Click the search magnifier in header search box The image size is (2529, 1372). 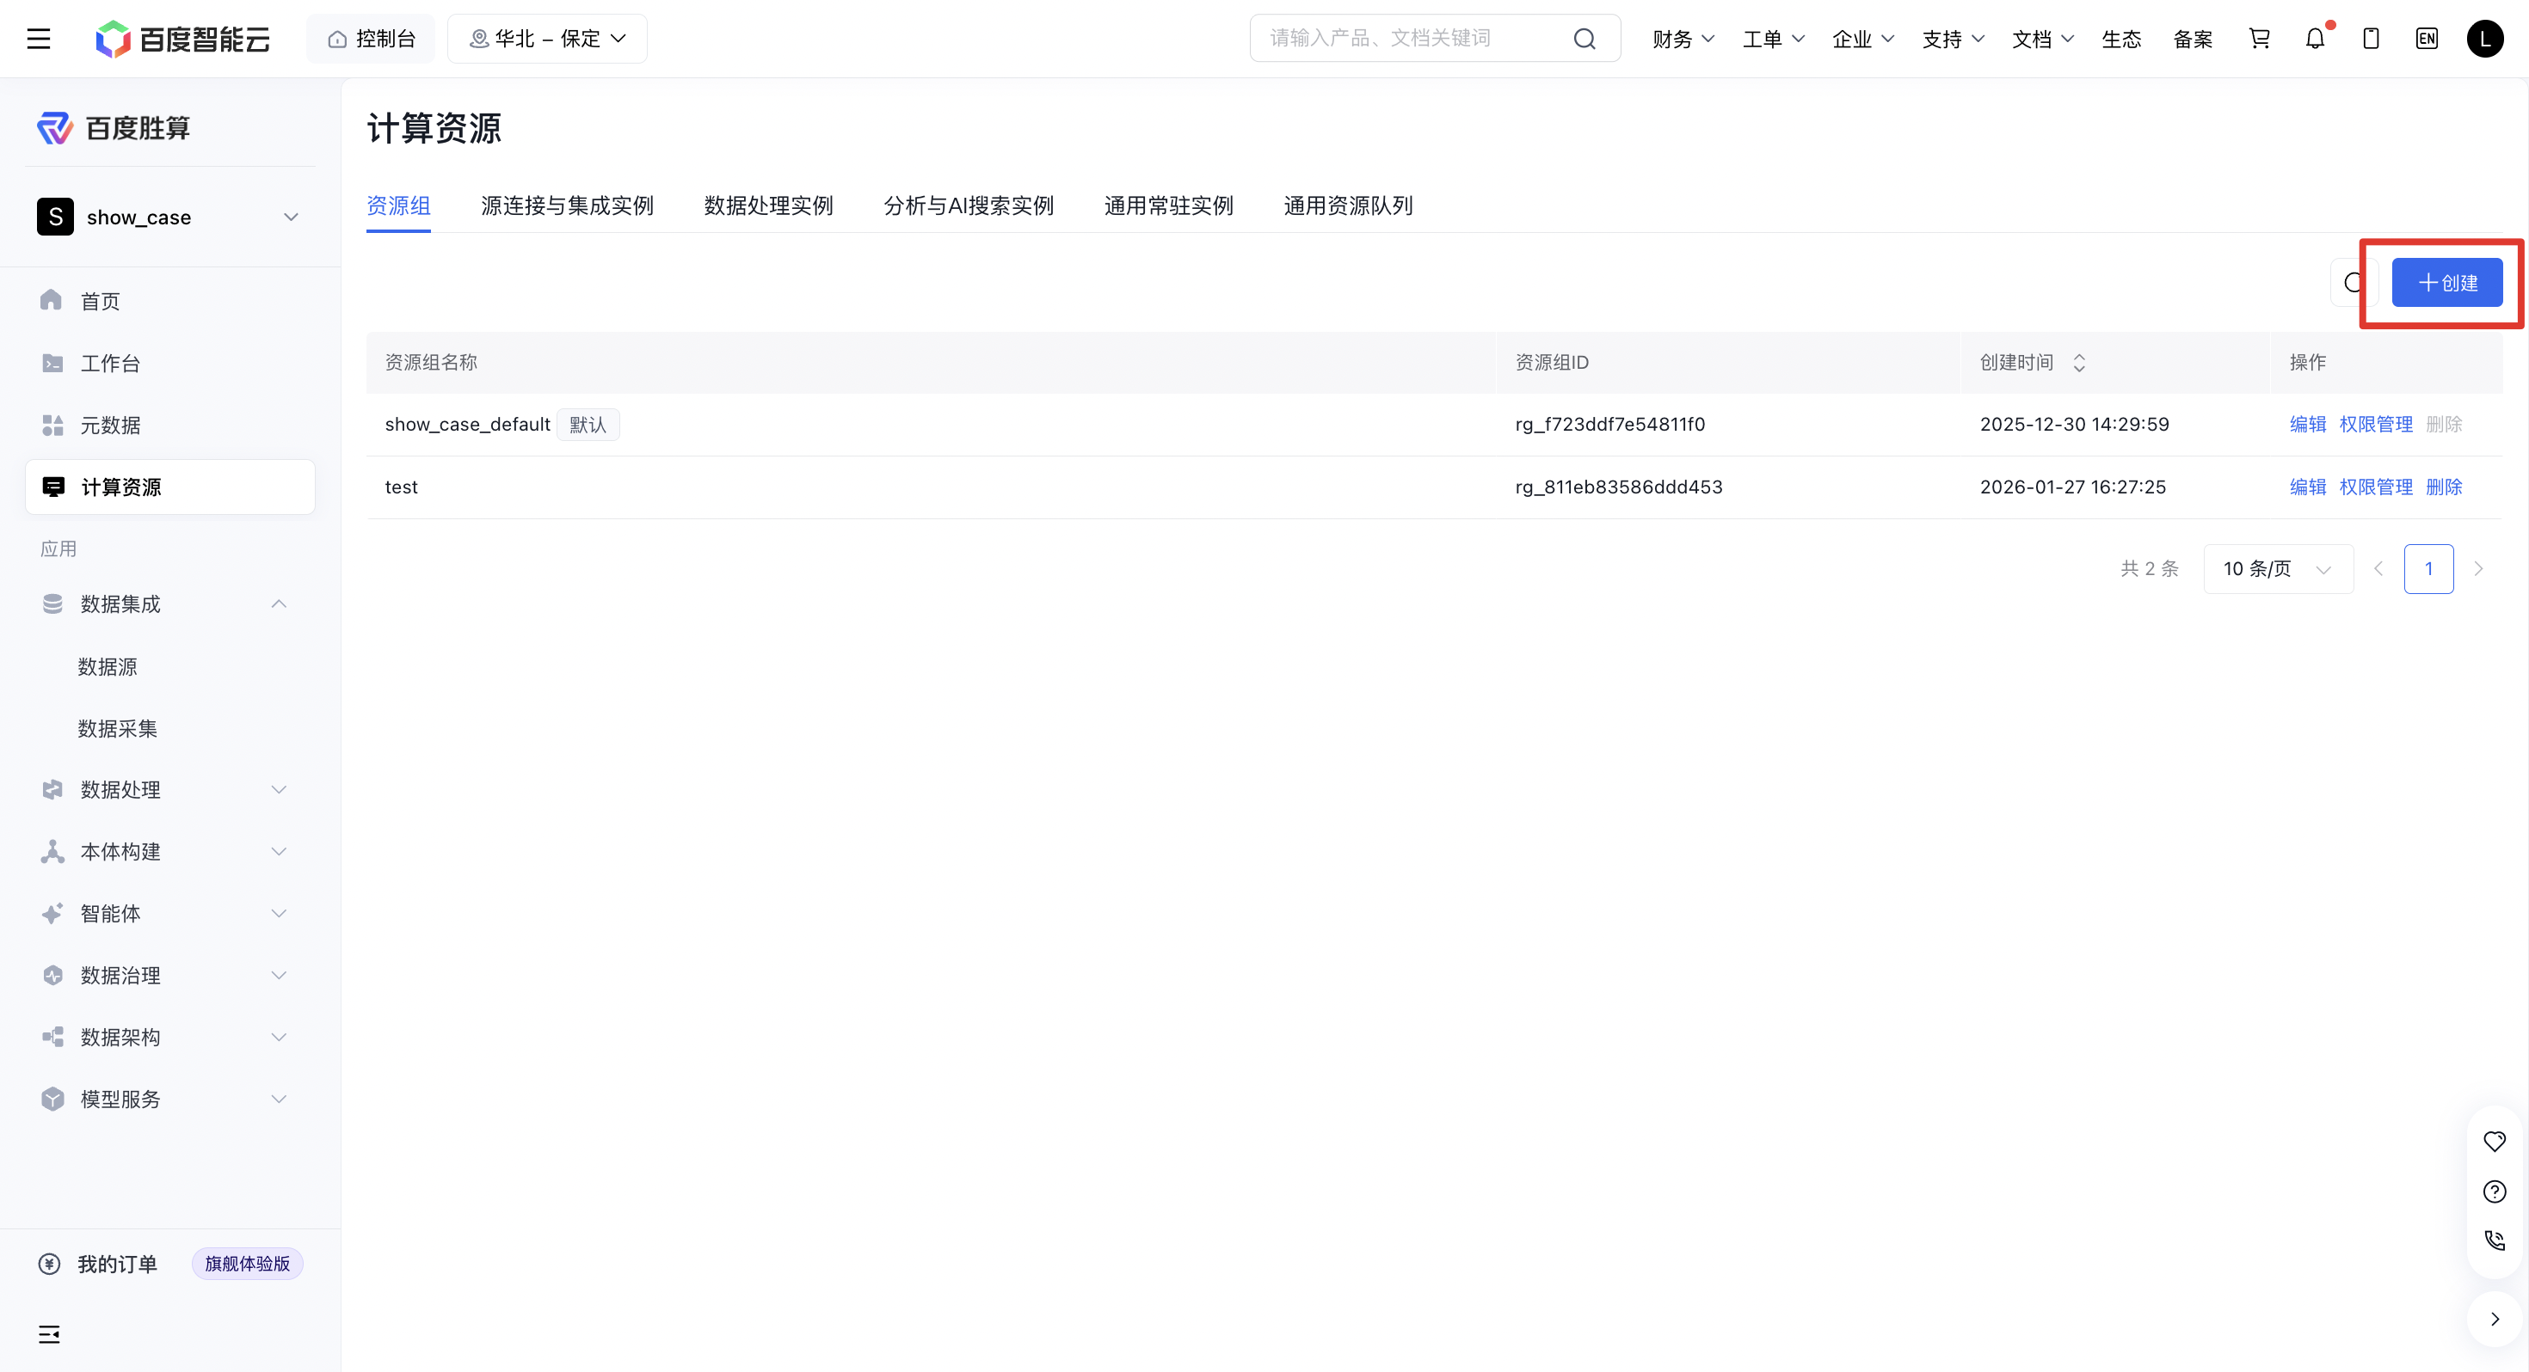[1584, 39]
